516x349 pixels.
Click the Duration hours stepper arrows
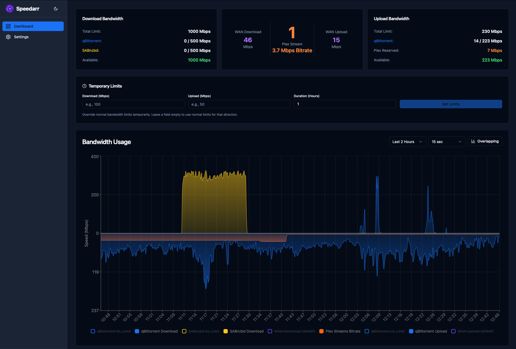[391, 104]
